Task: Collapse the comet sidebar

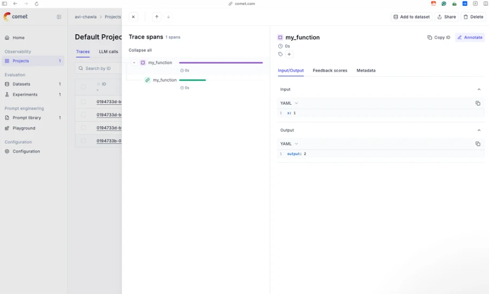Action: pyautogui.click(x=59, y=17)
